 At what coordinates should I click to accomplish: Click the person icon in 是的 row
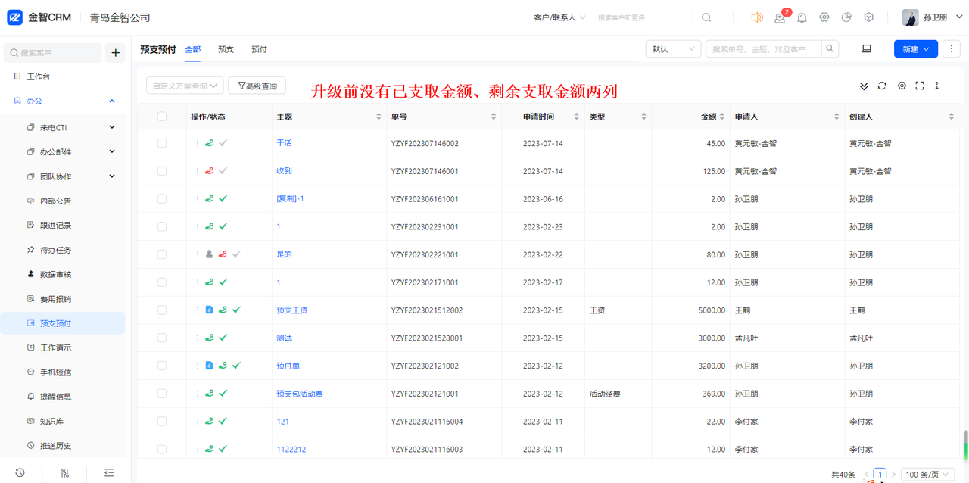[x=210, y=254]
